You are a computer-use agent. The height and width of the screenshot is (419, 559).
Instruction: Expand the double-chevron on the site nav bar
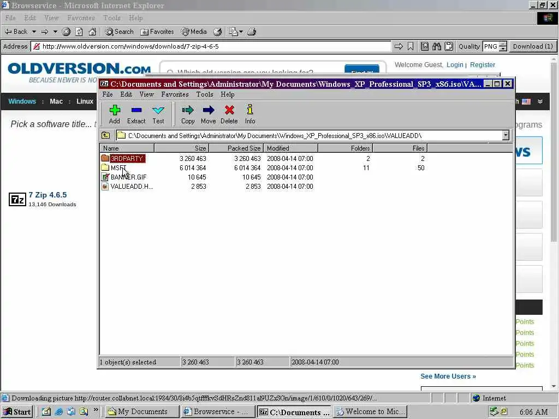point(540,101)
